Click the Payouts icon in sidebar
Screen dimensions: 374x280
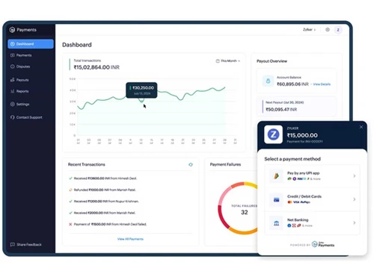click(13, 80)
